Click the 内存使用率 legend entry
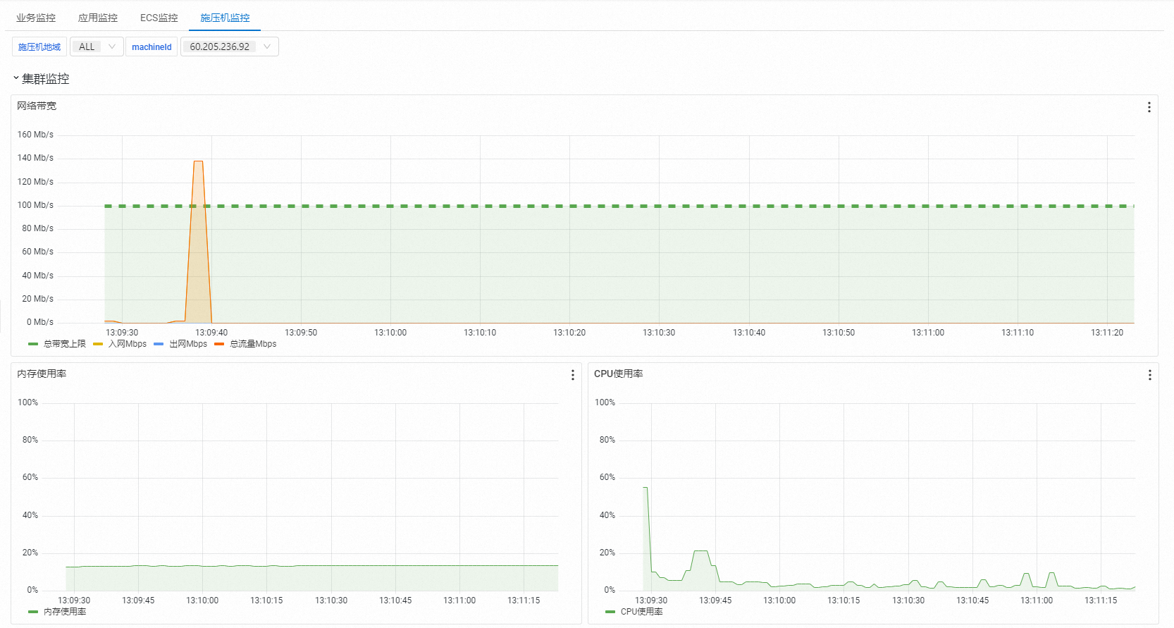1174x628 pixels. click(x=57, y=612)
